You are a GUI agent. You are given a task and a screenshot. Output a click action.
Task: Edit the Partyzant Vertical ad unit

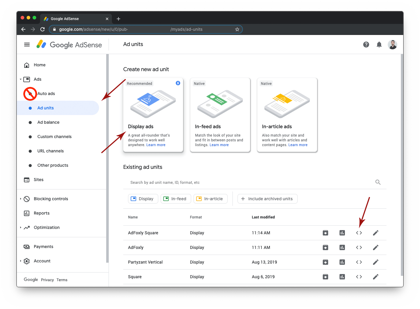pyautogui.click(x=376, y=262)
